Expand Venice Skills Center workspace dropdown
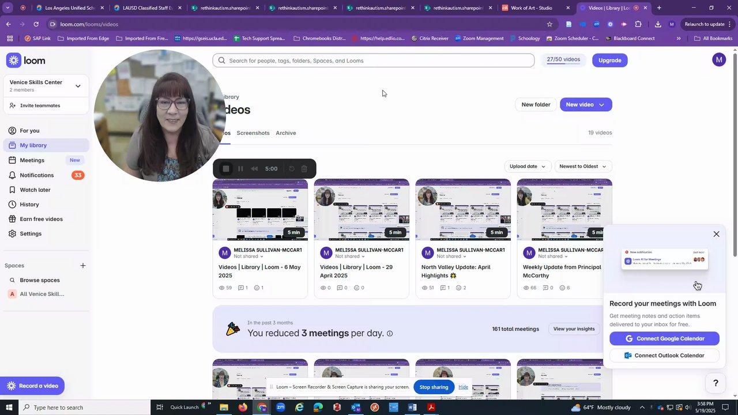 pos(78,86)
